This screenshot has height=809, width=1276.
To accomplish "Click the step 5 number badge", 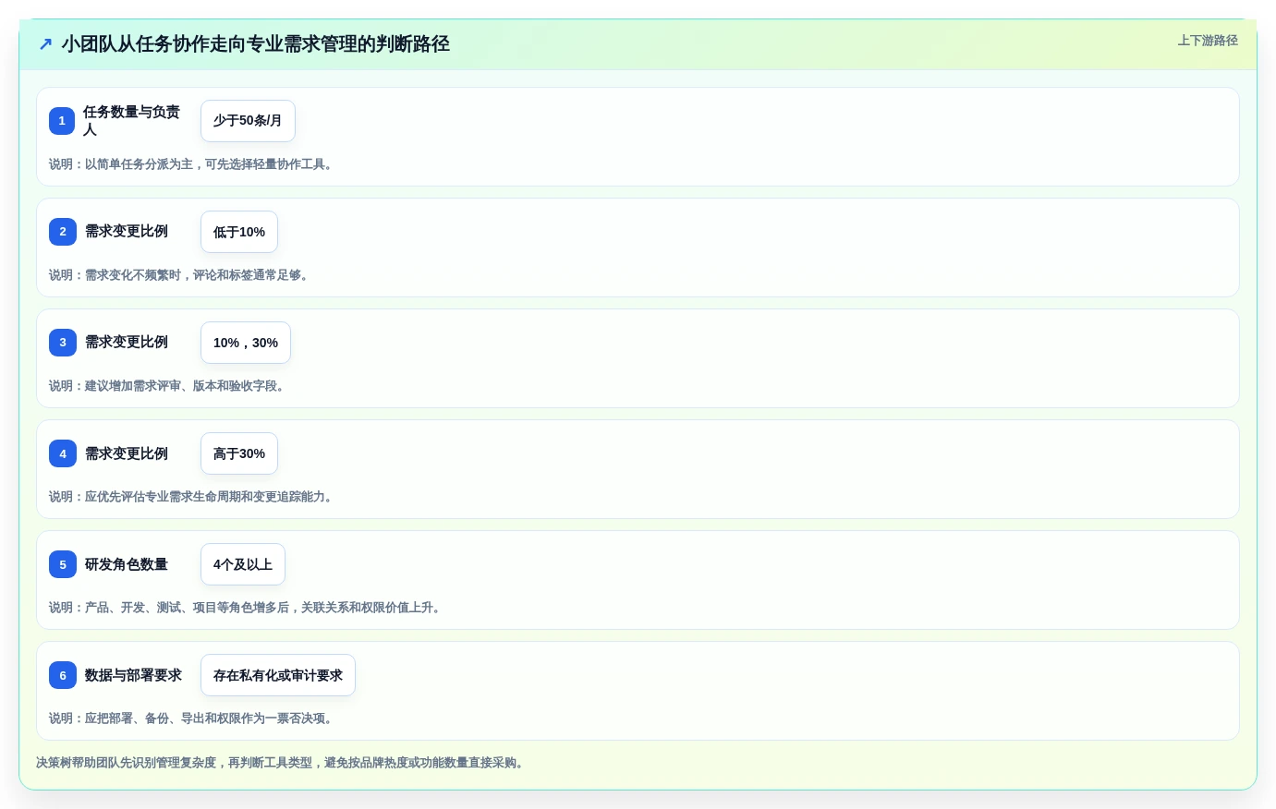I will (x=63, y=564).
